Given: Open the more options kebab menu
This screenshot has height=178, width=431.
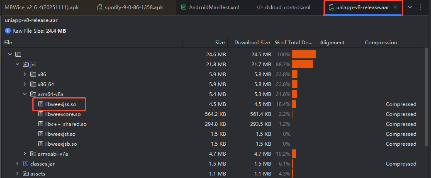Looking at the screenshot, I should click(x=421, y=7).
